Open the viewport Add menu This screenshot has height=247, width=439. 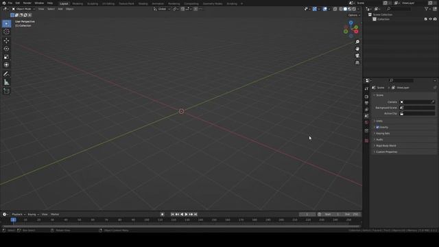pyautogui.click(x=60, y=9)
